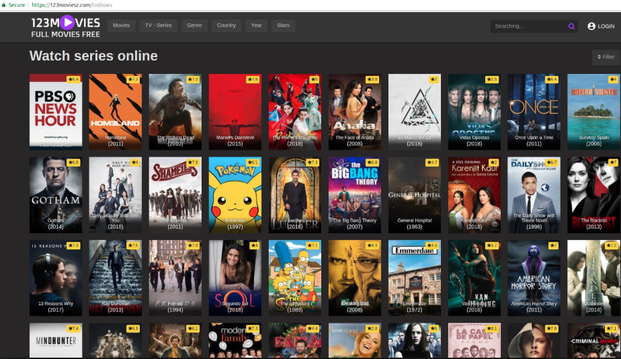
Task: Open The Big Bang Theory poster
Action: click(354, 195)
